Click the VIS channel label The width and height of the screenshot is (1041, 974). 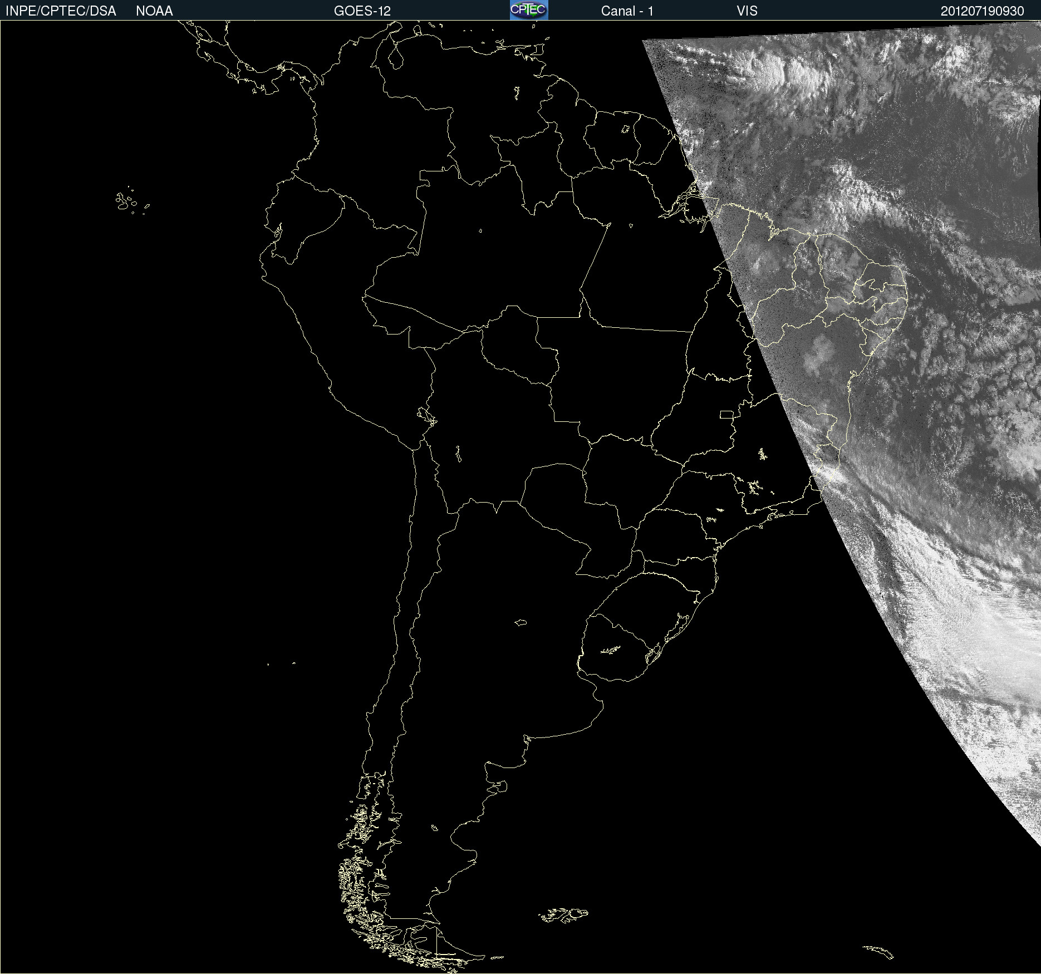[747, 11]
